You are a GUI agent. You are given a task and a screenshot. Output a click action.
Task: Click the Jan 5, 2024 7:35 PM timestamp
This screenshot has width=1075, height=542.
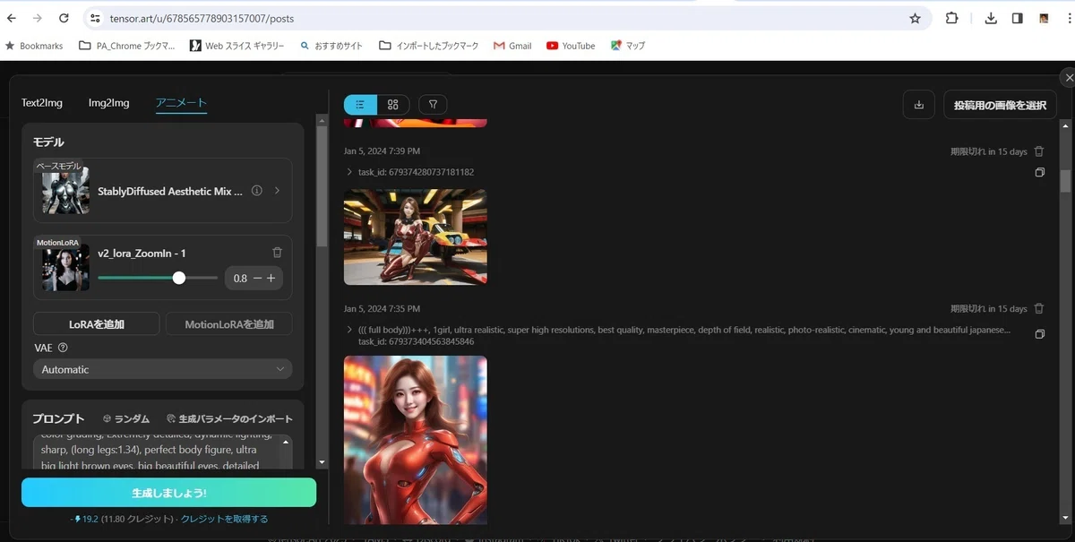[x=382, y=308]
